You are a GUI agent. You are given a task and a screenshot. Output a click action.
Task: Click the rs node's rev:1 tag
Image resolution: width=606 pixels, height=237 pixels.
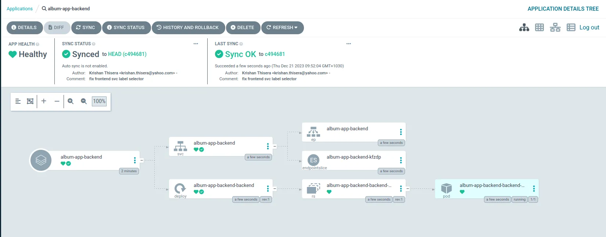[x=399, y=199]
